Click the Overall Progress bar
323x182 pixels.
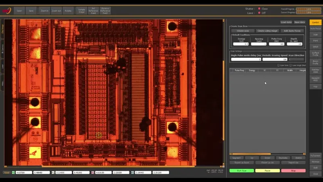[x=308, y=8]
